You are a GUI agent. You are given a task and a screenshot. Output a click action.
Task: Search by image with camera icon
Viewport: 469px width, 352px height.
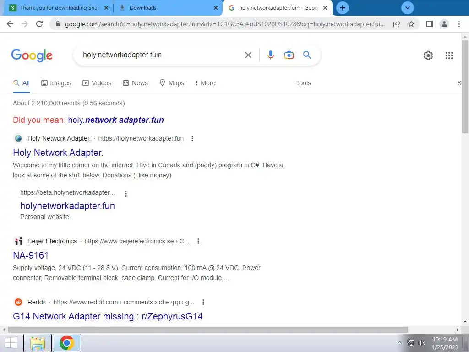(289, 55)
